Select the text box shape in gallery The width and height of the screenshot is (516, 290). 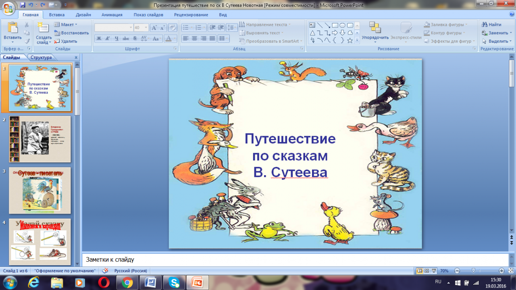point(312,25)
